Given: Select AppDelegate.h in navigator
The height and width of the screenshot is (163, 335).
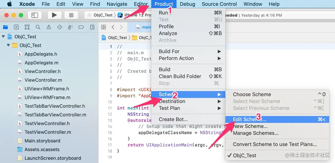Looking at the screenshot, I should coord(41,54).
